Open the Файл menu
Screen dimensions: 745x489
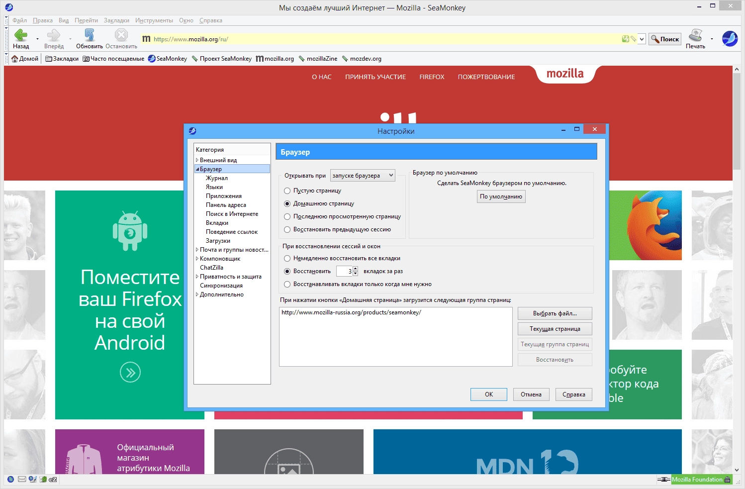pos(19,20)
